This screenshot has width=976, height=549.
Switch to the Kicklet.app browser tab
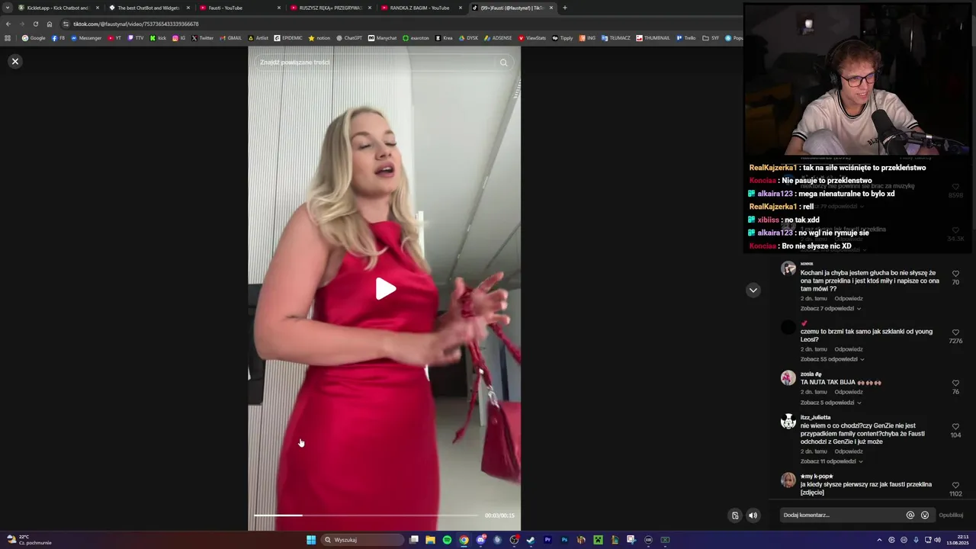pos(57,8)
